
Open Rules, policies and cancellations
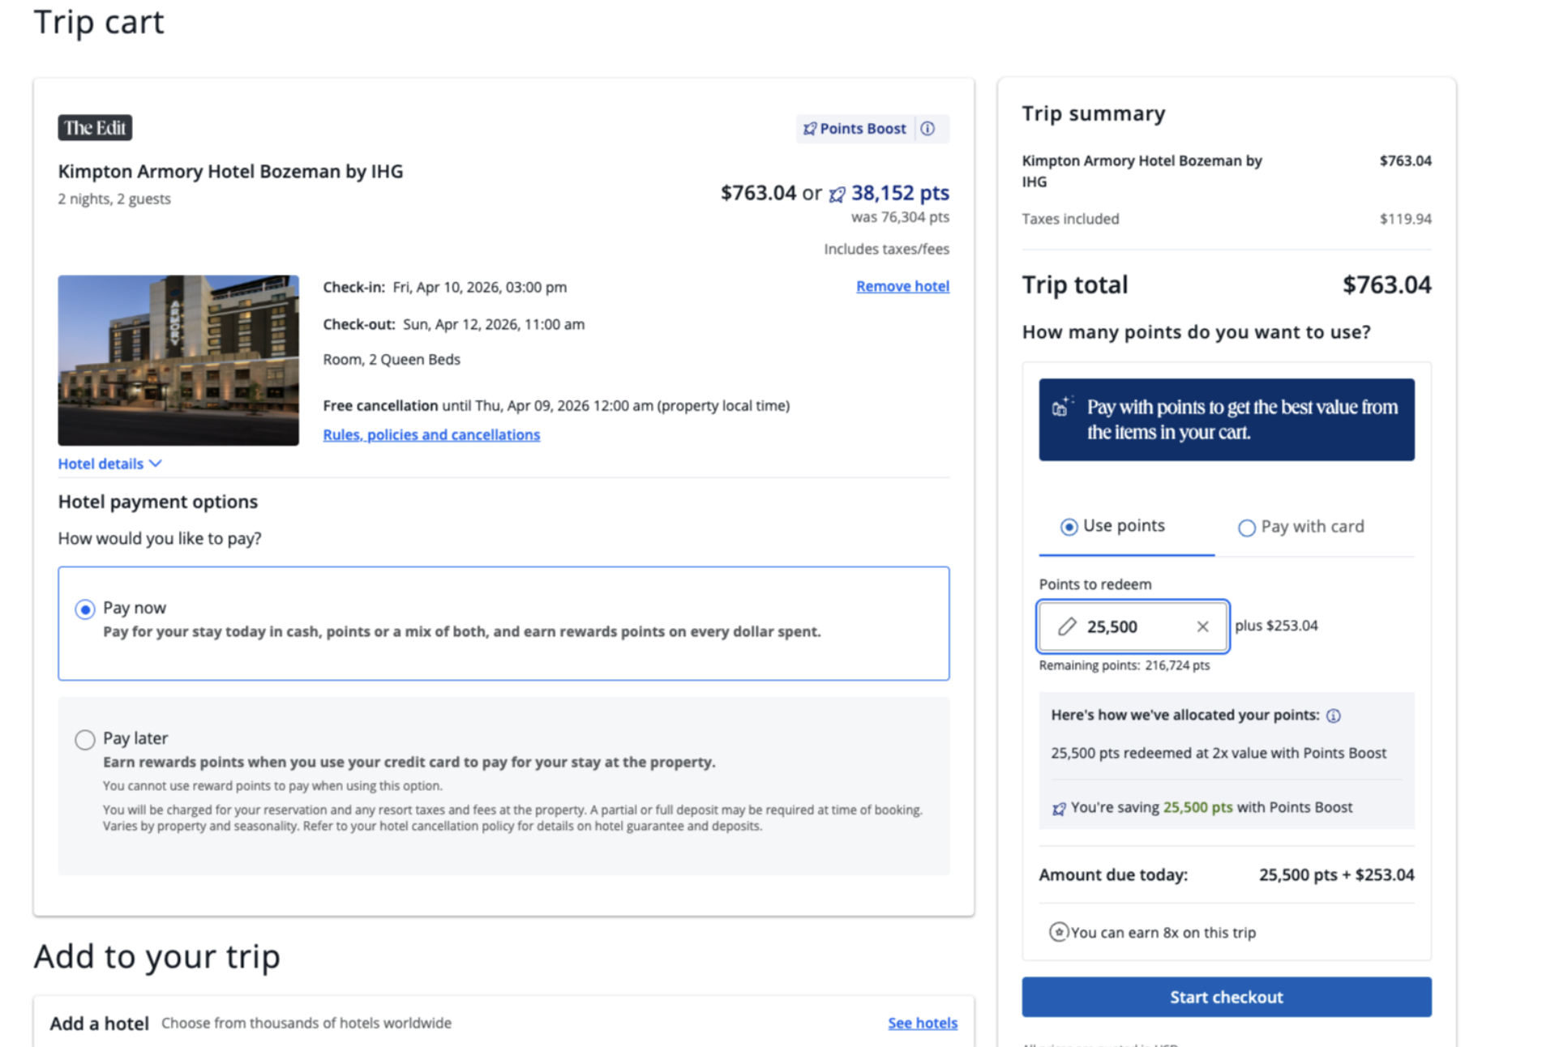pos(431,434)
